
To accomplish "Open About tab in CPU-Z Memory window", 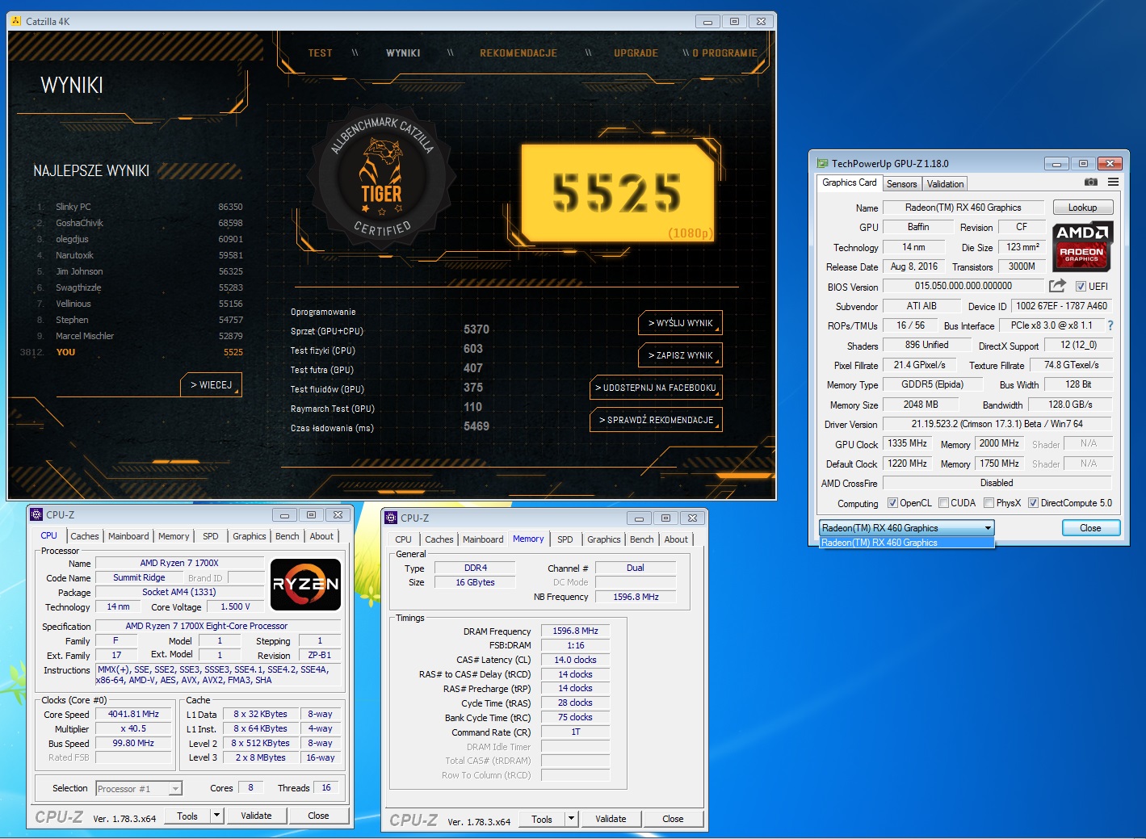I will pos(676,539).
